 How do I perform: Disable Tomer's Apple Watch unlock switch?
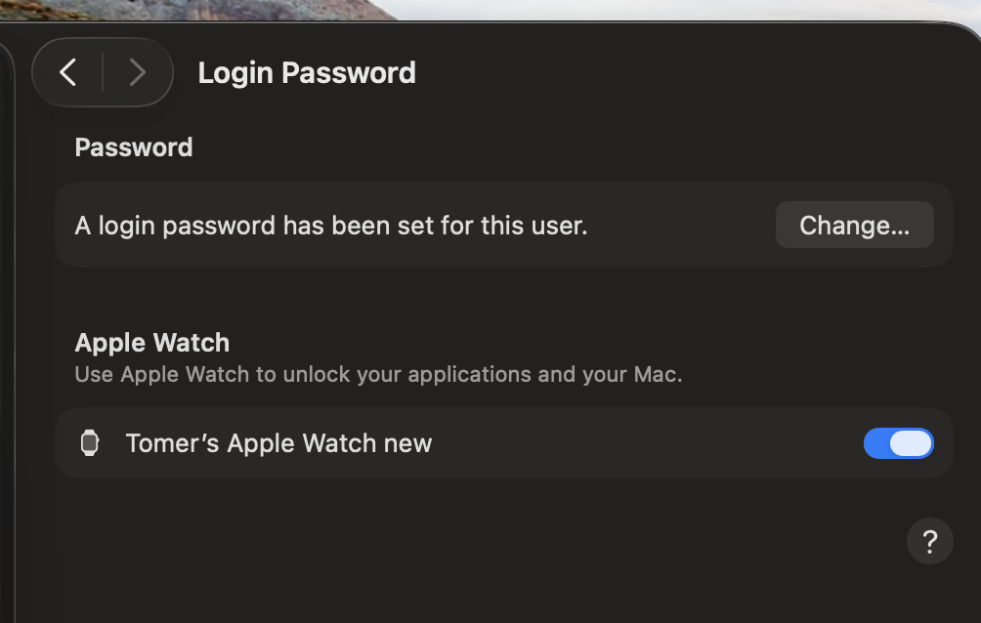(898, 443)
